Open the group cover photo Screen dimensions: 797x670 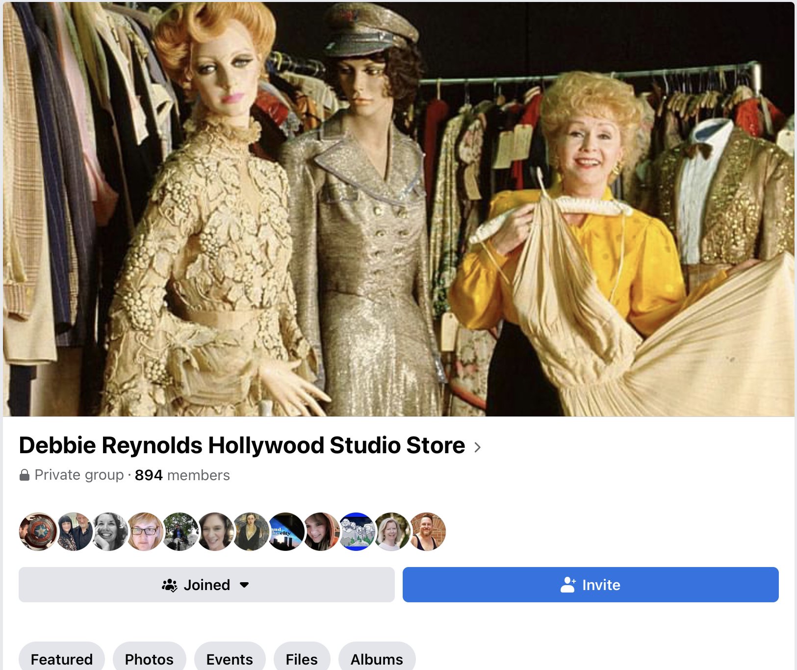398,209
